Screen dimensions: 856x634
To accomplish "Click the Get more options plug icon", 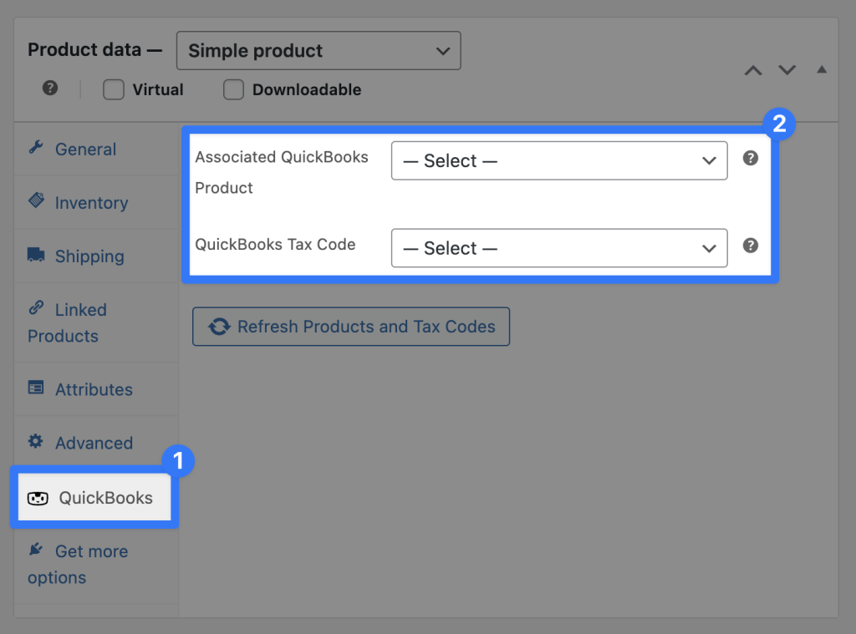I will point(37,550).
